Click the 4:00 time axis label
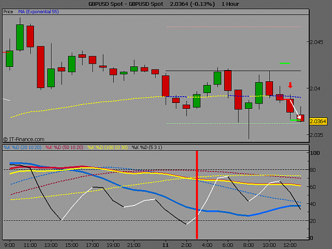Image resolution: width=332 pixels, height=249 pixels. [207, 245]
